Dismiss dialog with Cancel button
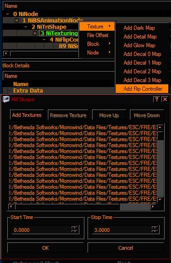This screenshot has width=171, height=263. [x=125, y=248]
